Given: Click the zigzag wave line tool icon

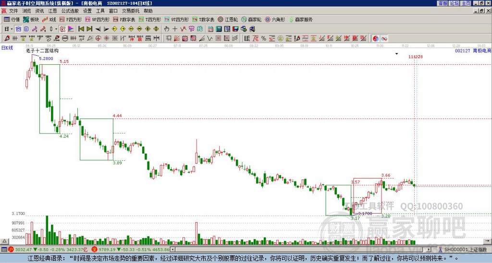Looking at the screenshot, I should [x=210, y=38].
